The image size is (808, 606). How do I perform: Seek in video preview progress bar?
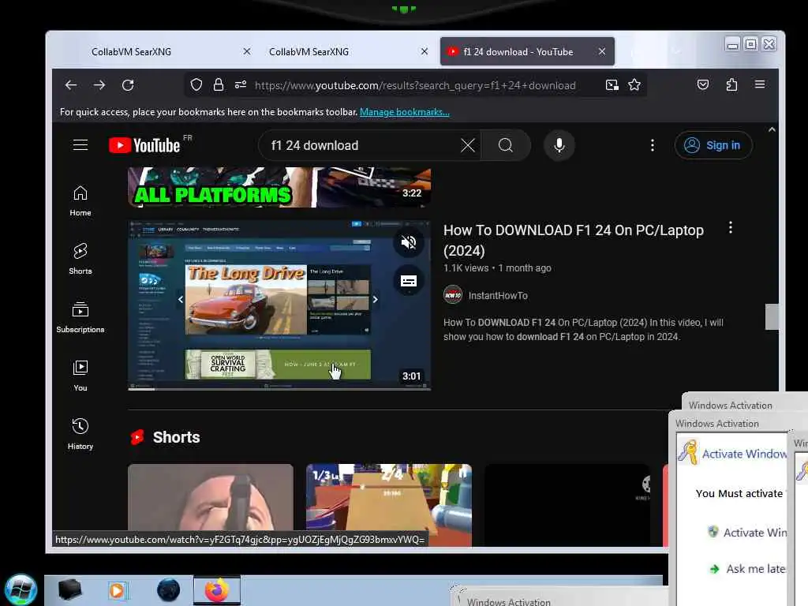[x=279, y=389]
